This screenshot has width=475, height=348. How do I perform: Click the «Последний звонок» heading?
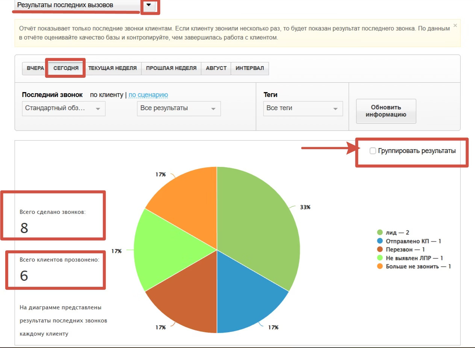click(52, 95)
